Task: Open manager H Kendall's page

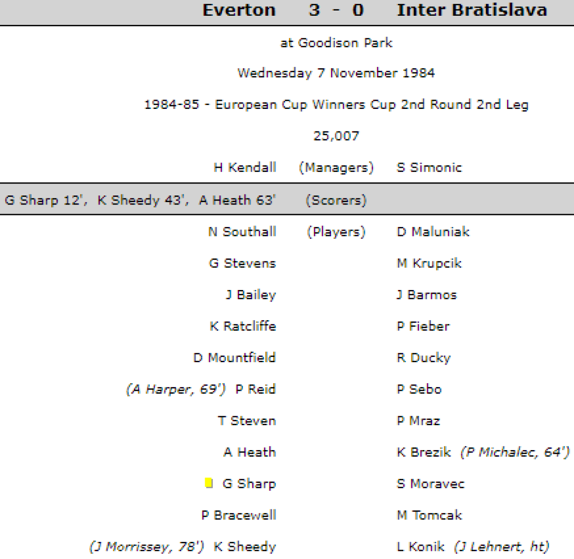Action: coord(245,168)
